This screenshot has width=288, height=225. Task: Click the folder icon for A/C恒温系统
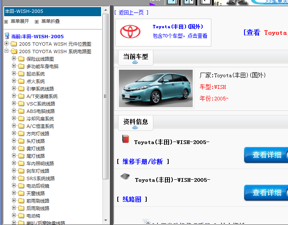tap(21, 126)
